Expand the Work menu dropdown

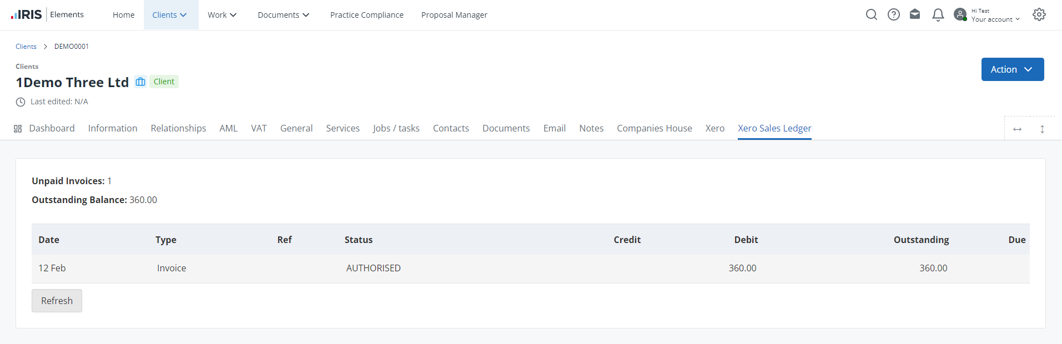(222, 15)
